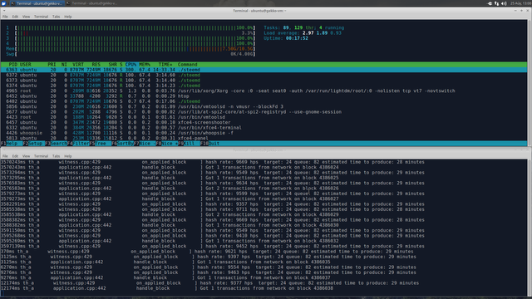Click the panel clock showing the date

[x=520, y=3]
